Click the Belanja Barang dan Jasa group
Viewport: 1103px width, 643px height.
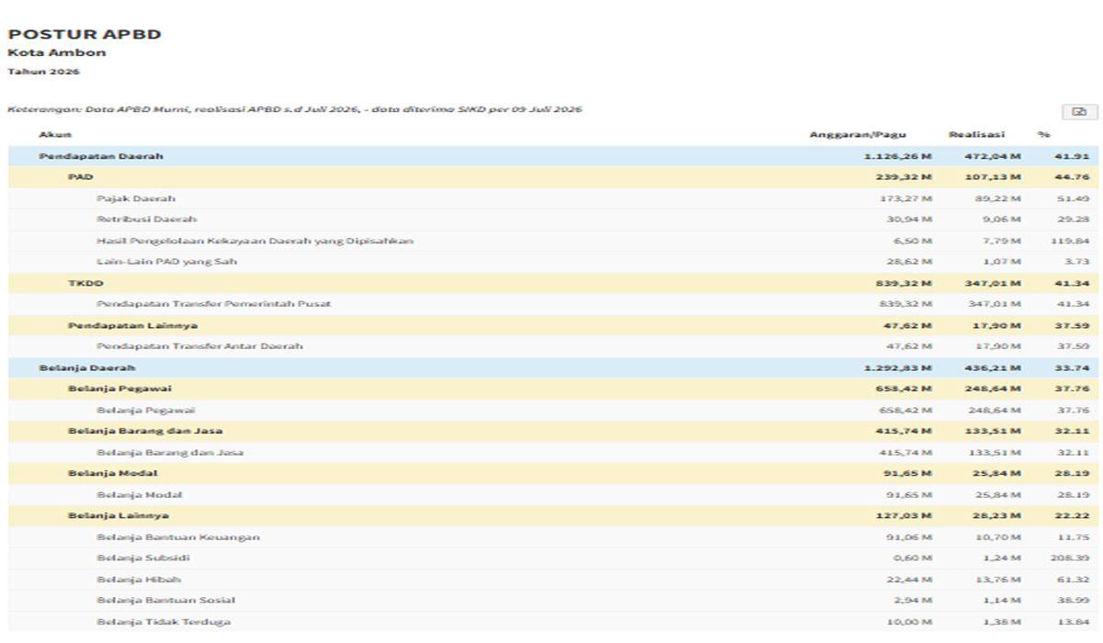(x=553, y=431)
